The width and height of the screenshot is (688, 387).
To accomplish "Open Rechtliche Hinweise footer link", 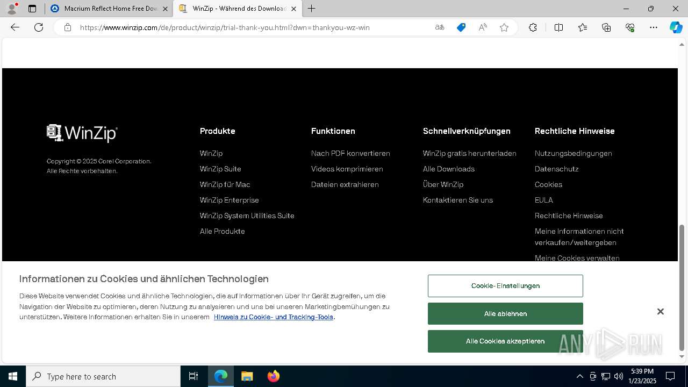I will (569, 216).
